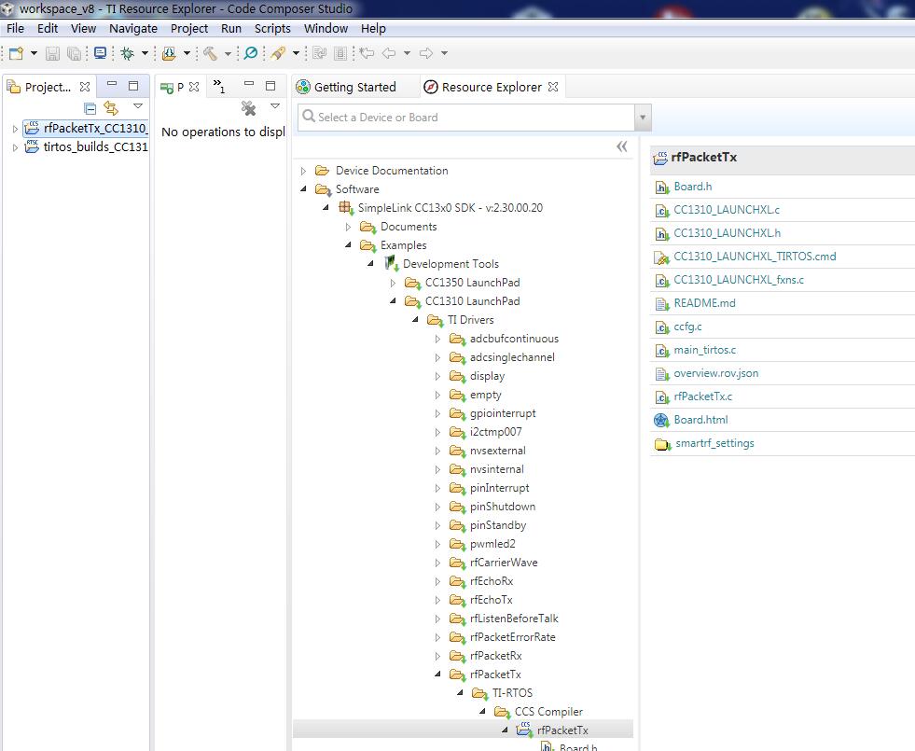Click the SimpleLink SDK package icon
The width and height of the screenshot is (915, 751).
click(x=346, y=208)
